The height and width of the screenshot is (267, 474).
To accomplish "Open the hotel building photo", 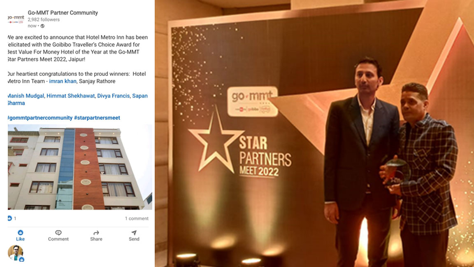I will point(80,167).
